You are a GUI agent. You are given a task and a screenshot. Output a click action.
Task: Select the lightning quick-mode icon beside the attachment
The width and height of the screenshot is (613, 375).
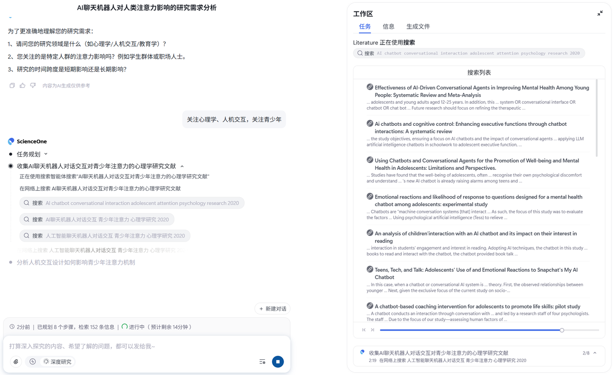(x=32, y=362)
